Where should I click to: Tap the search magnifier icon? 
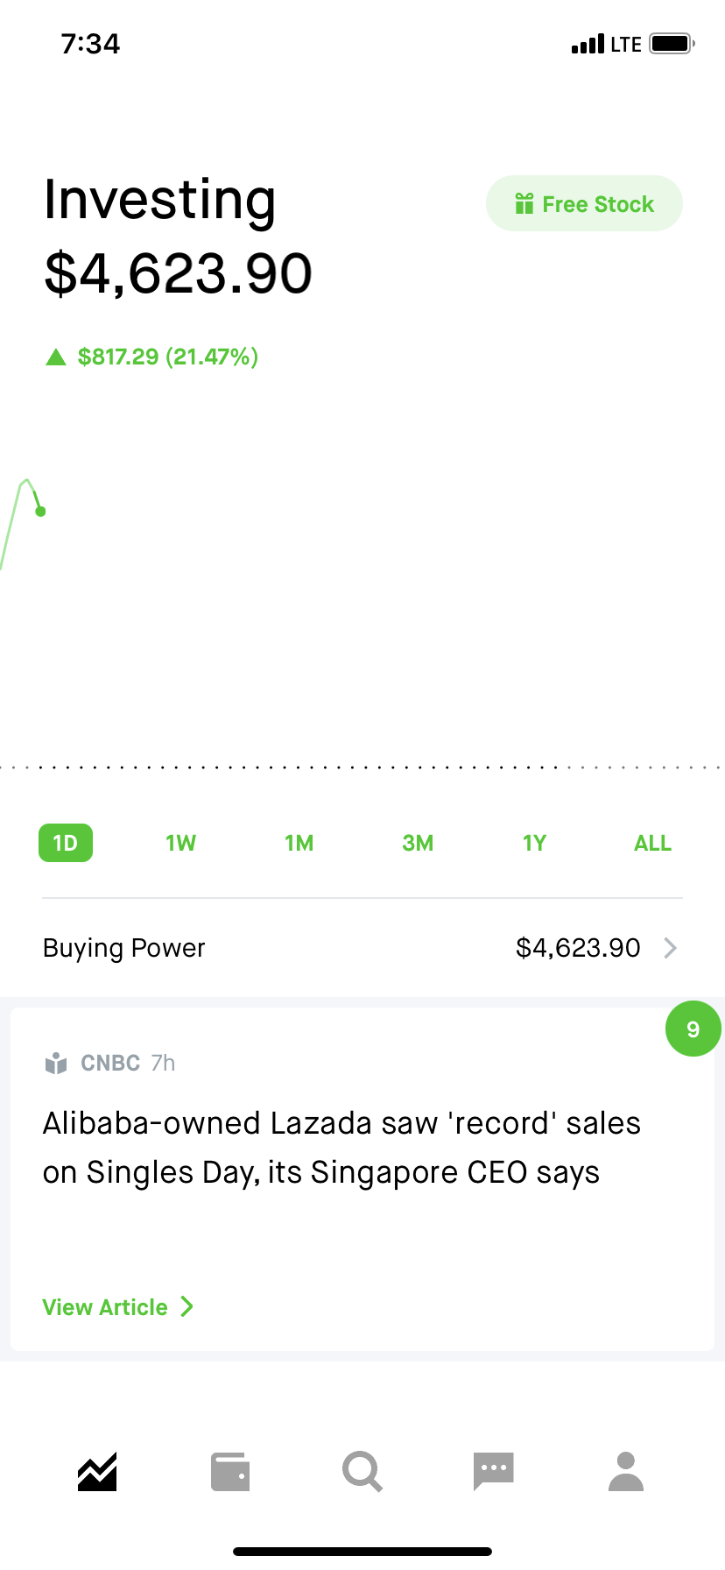(362, 1471)
